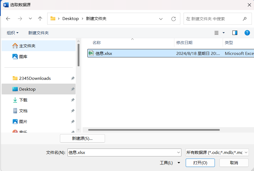Click the 新建源(S)... button
This screenshot has width=254, height=171.
82,138
